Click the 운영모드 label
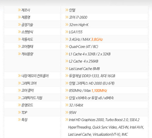152x138 pixels. click(x=27, y=105)
